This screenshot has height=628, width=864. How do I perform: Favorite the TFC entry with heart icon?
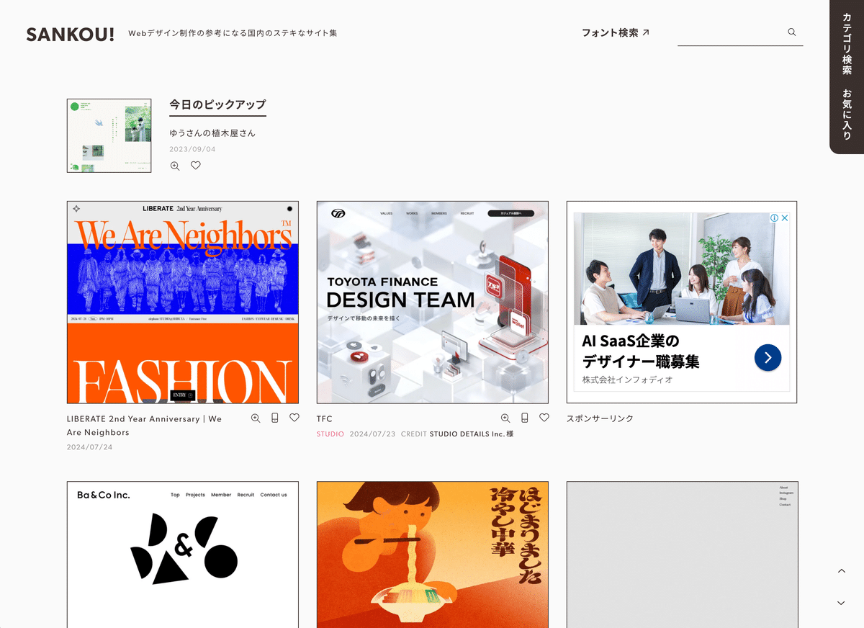point(544,418)
